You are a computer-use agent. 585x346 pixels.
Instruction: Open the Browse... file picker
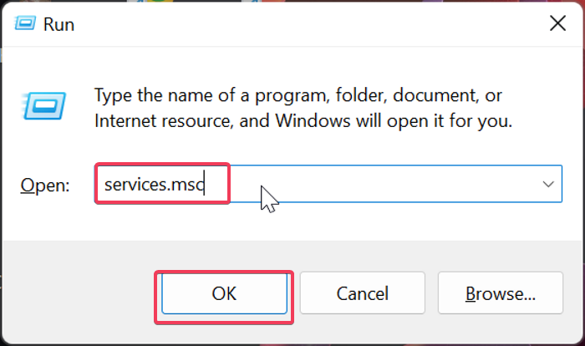point(500,293)
